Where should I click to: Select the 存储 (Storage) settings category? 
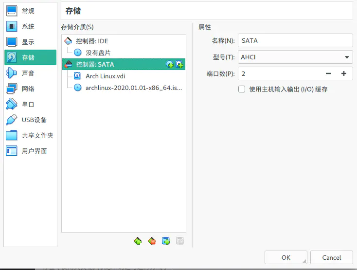(x=30, y=57)
